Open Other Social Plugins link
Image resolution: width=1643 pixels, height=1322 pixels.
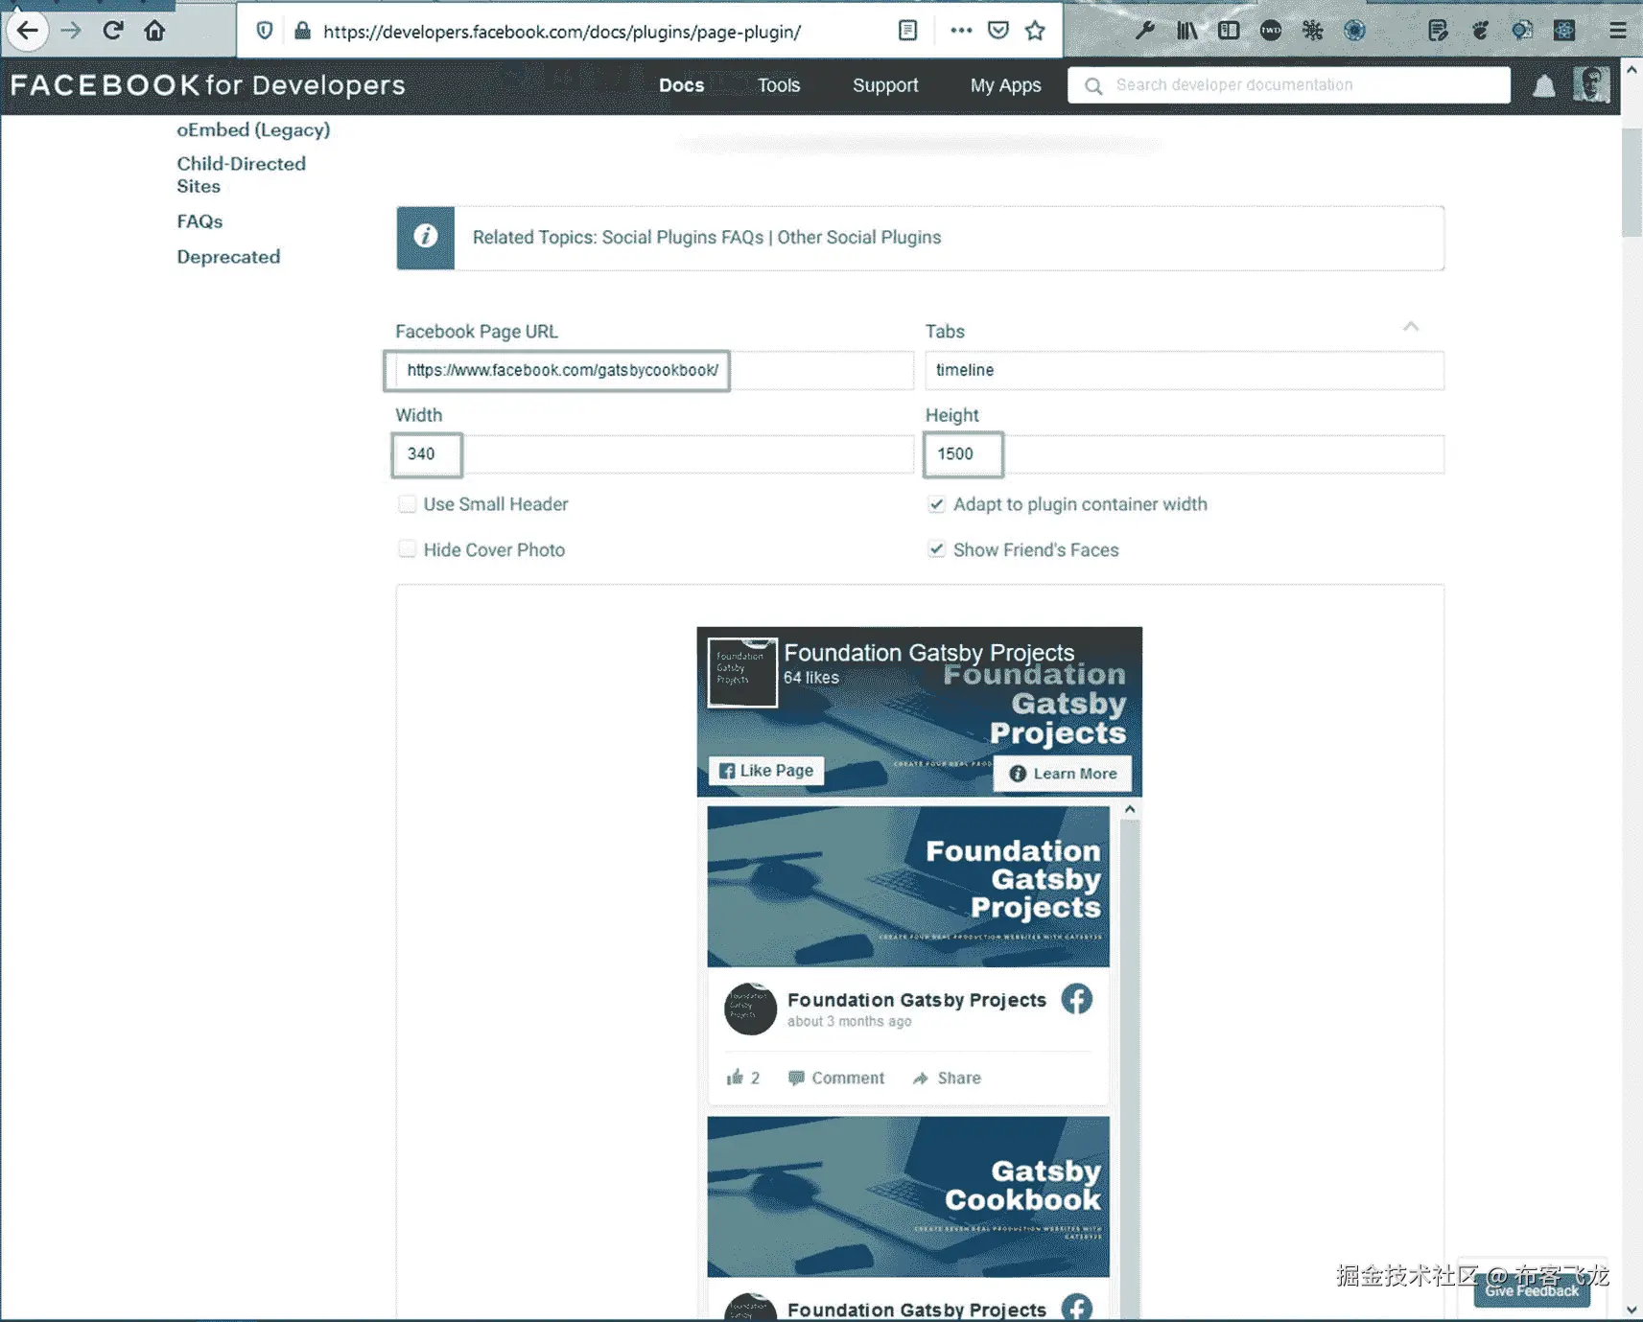click(859, 238)
